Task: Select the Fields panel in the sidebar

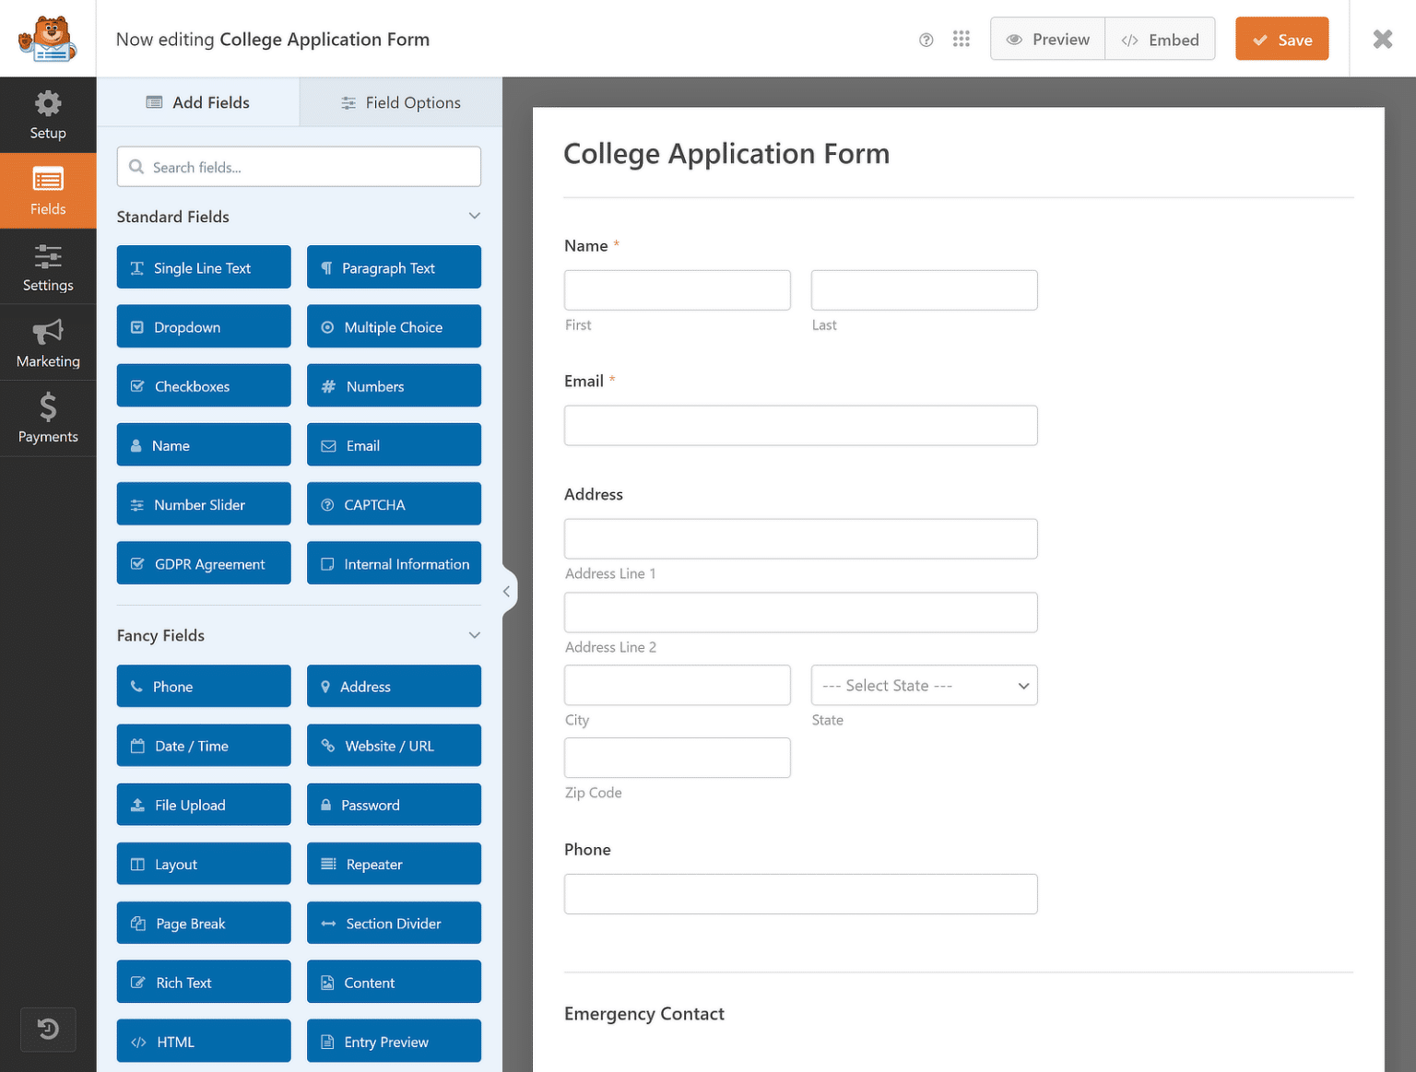Action: pos(48,190)
